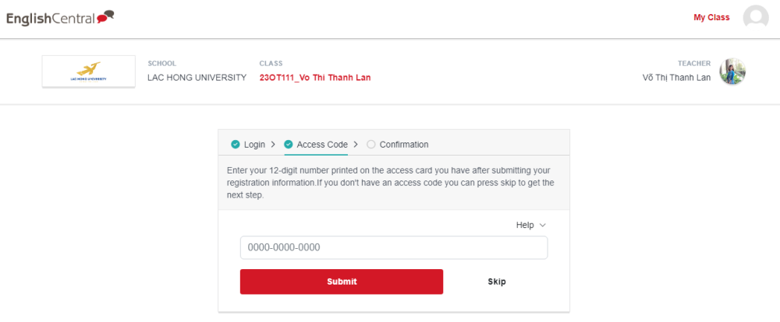780x322 pixels.
Task: Click chevron arrow after Login step
Action: 272,145
